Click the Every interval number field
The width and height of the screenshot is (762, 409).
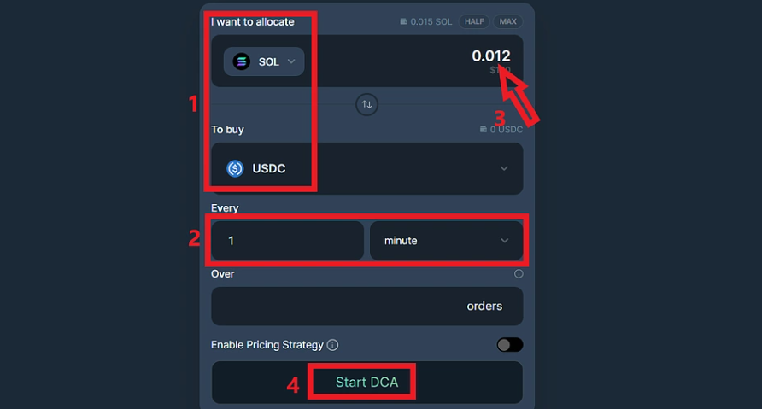pyautogui.click(x=287, y=241)
